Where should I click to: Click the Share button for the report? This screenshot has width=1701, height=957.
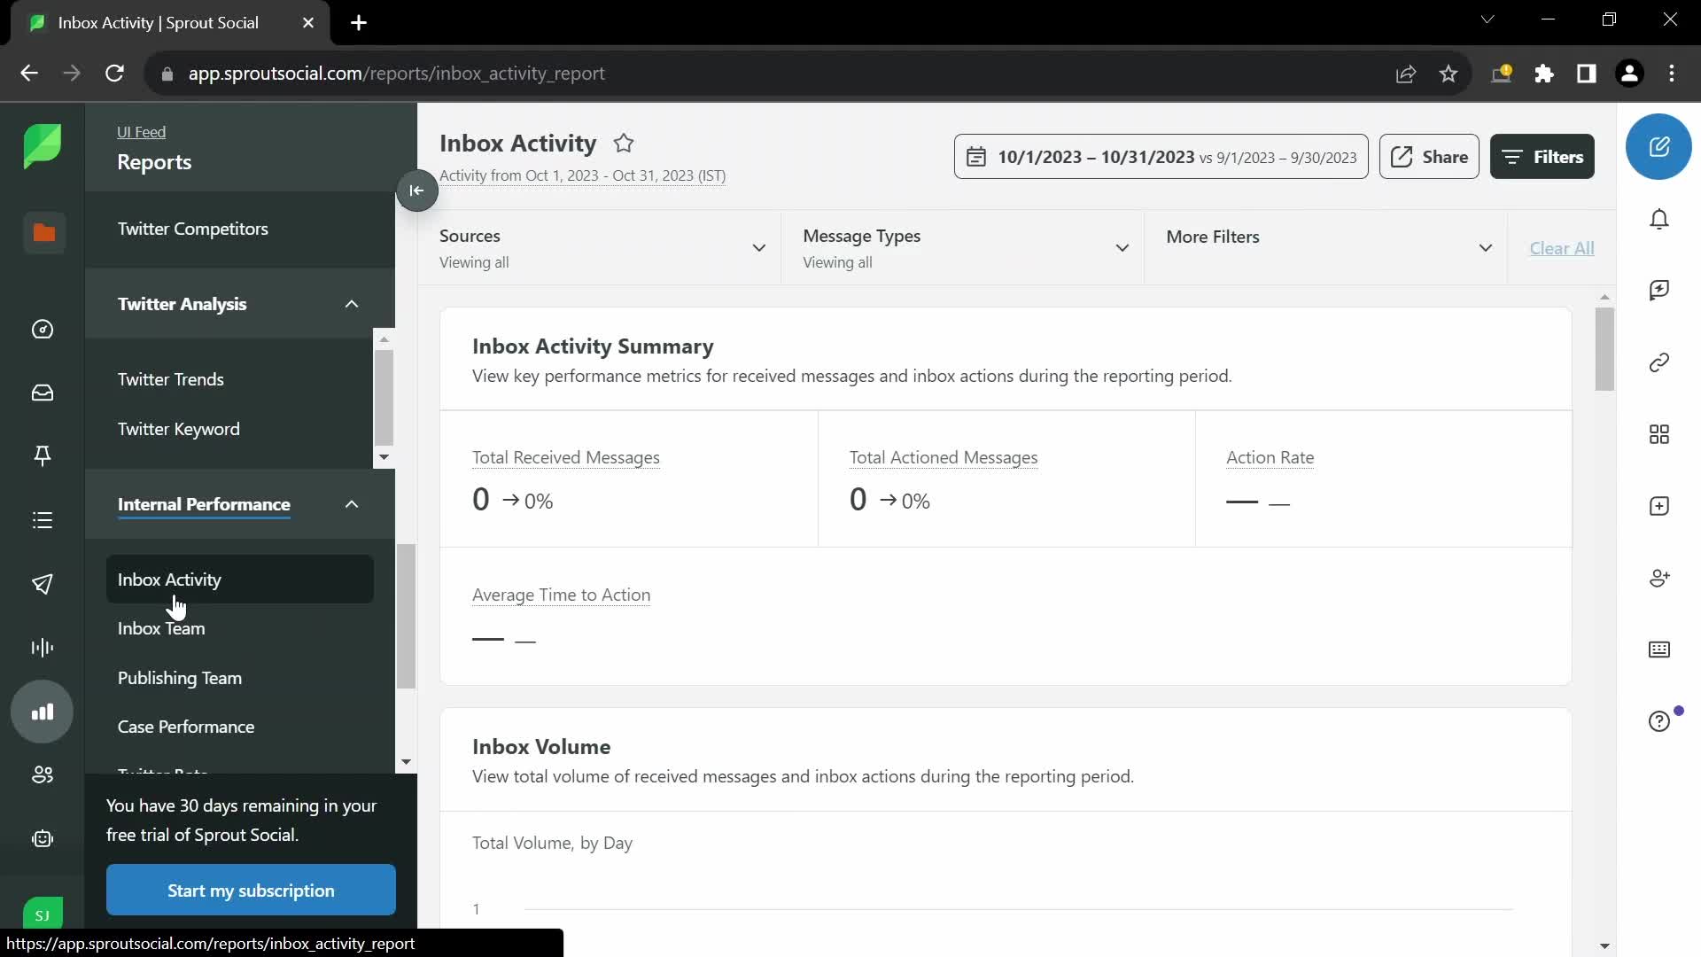coord(1431,157)
